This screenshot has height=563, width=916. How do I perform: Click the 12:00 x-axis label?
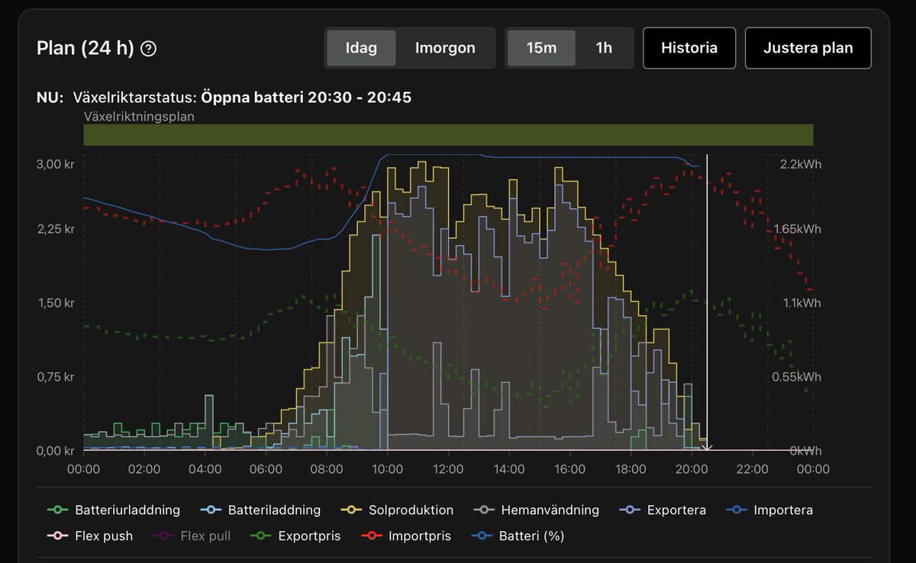click(448, 469)
